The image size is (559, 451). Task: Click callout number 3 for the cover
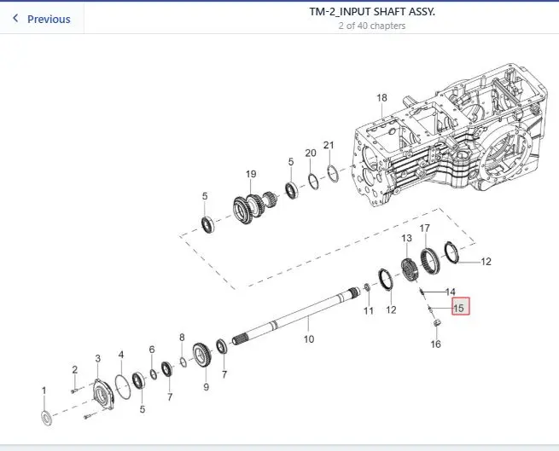(x=97, y=359)
